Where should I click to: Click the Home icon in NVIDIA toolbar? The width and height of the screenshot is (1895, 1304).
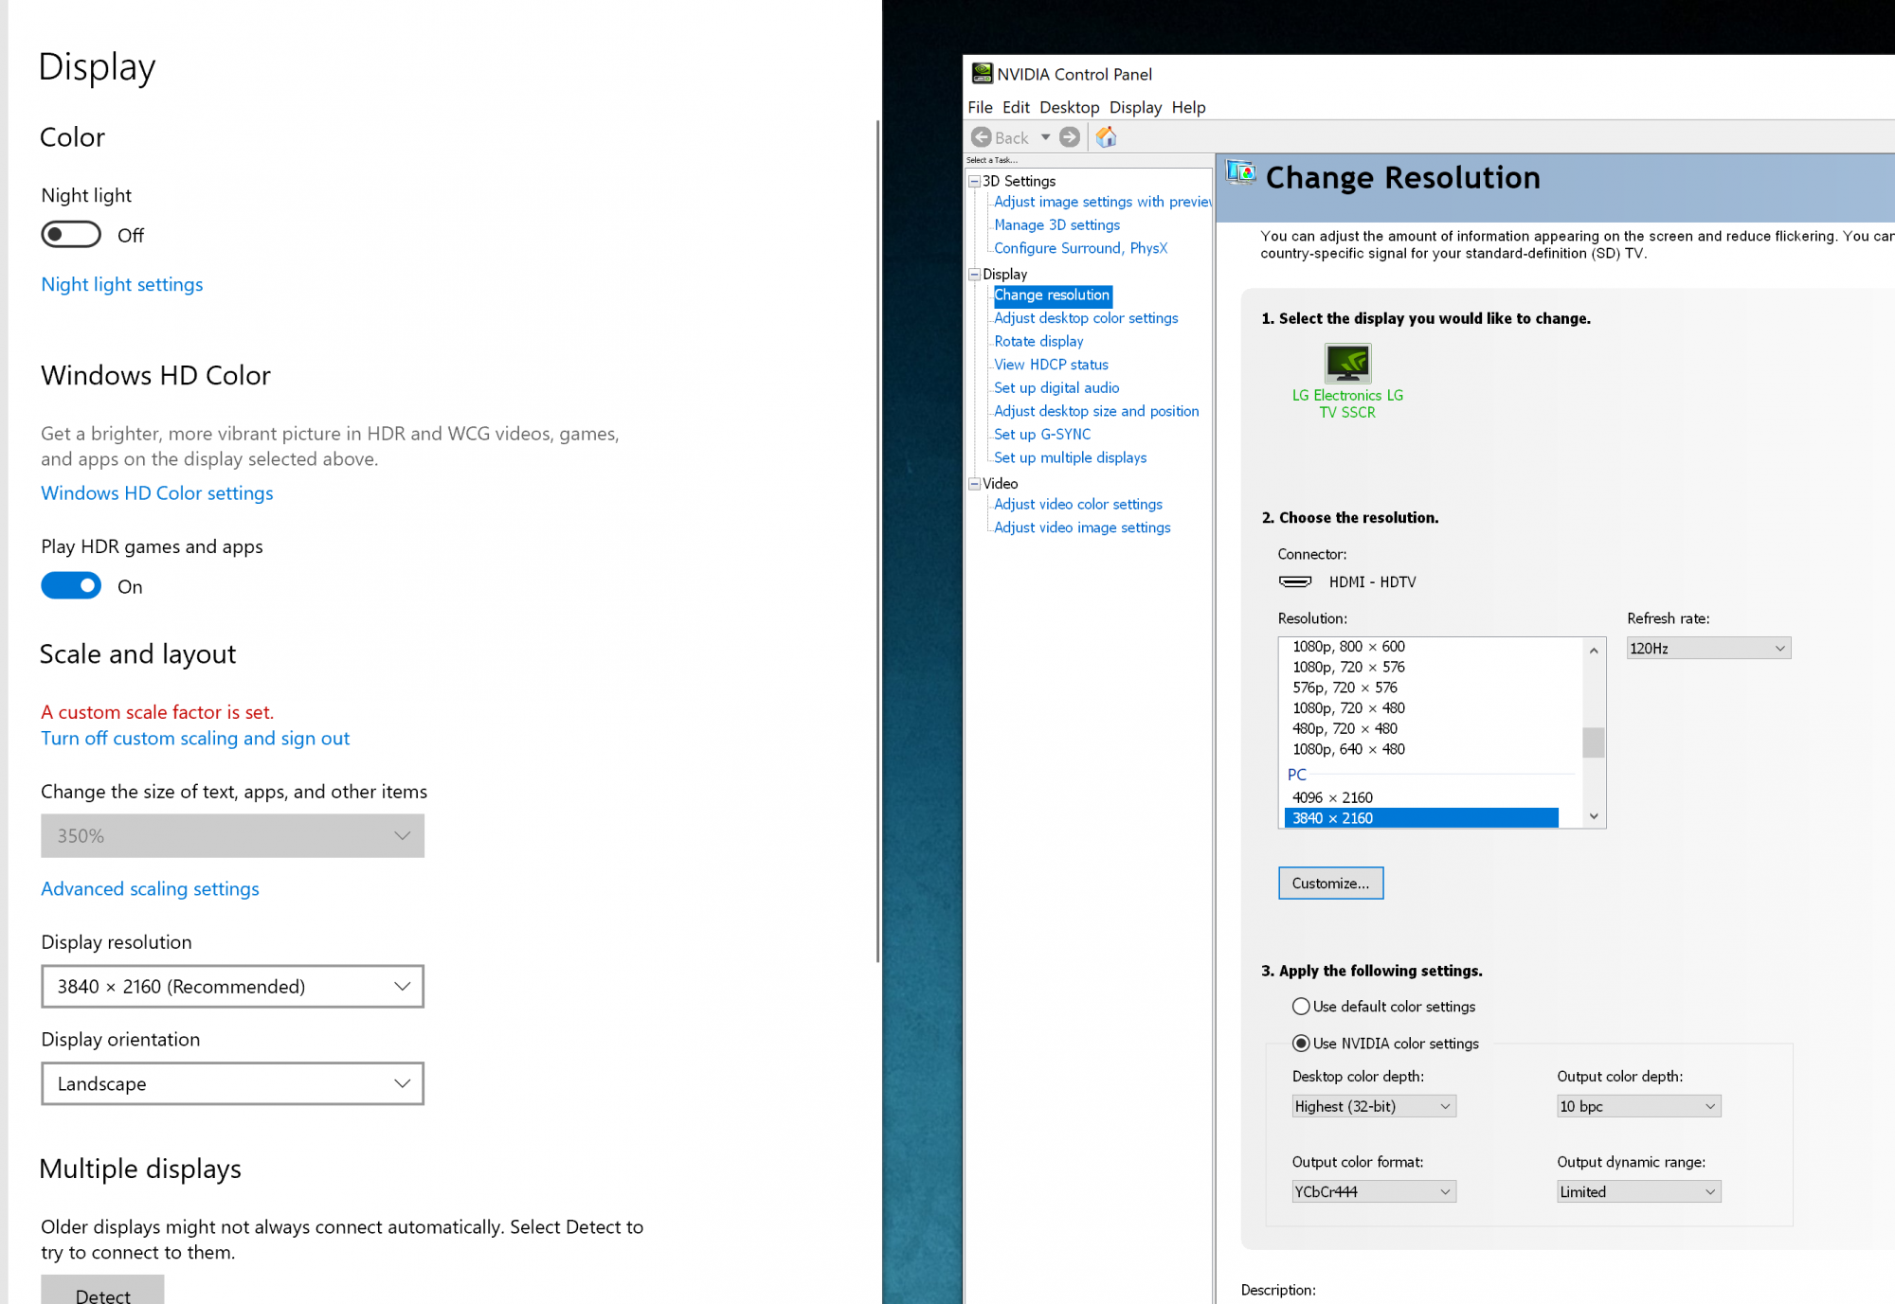(x=1106, y=137)
